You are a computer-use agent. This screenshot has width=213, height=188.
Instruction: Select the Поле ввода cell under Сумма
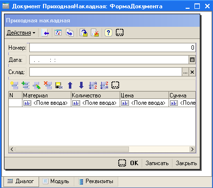(x=182, y=103)
